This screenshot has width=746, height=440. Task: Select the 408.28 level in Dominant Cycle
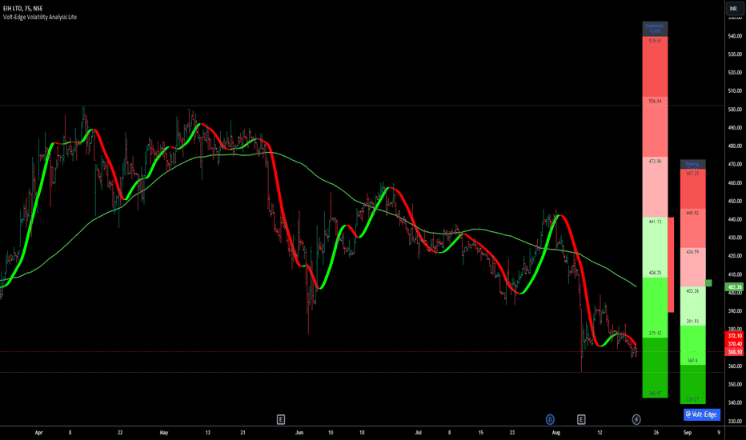coord(655,273)
